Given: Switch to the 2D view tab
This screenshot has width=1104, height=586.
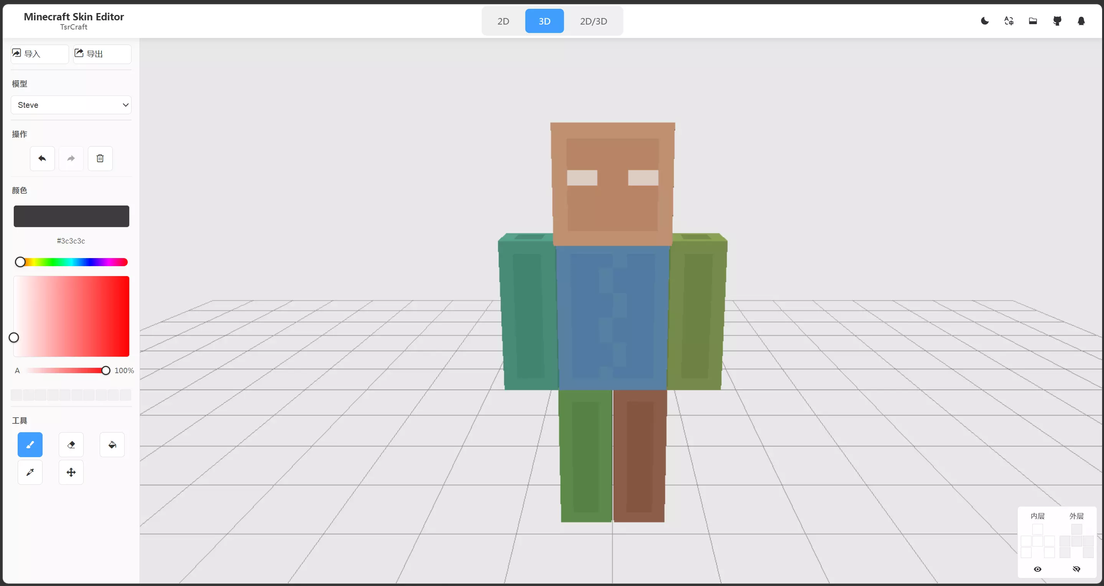Looking at the screenshot, I should point(503,21).
